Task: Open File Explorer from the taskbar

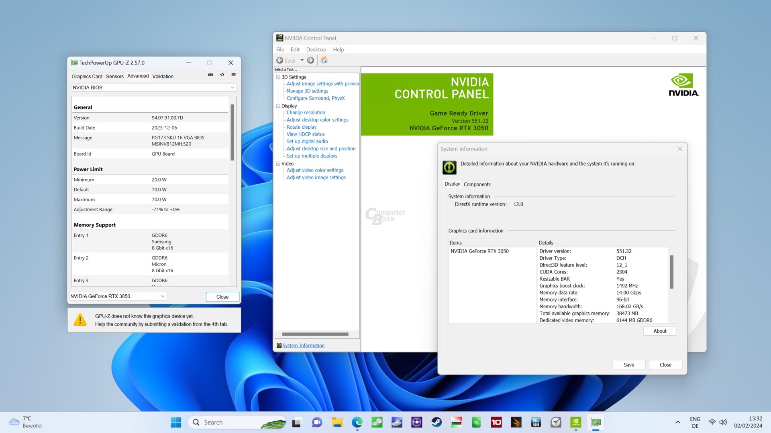Action: point(337,422)
